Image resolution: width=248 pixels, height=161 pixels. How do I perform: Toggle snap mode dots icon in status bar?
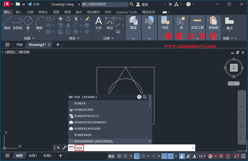point(125,156)
